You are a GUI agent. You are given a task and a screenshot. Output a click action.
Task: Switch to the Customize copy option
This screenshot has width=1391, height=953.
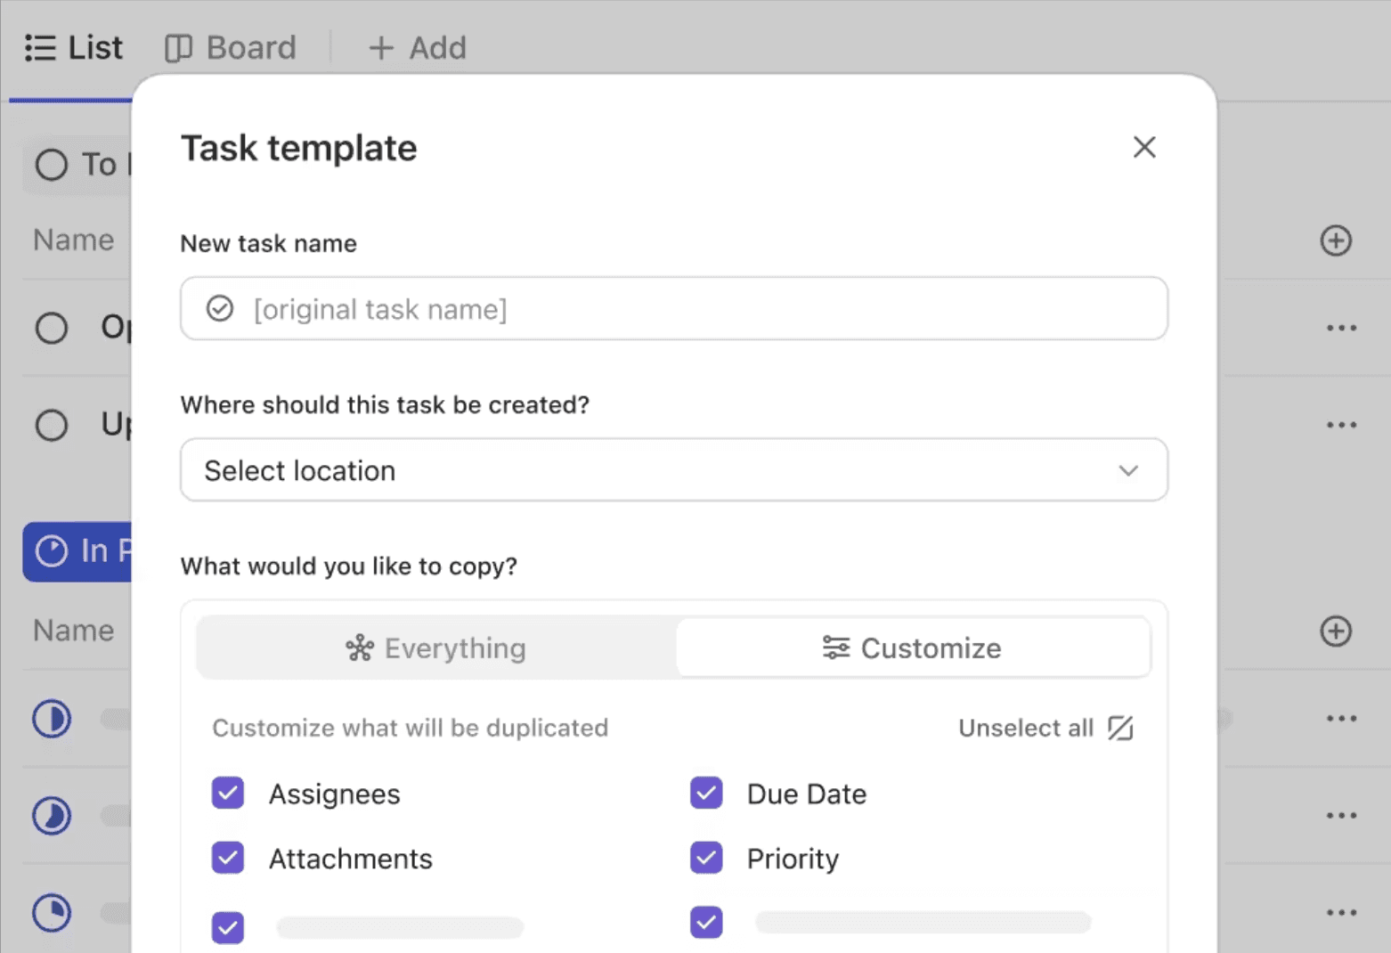(x=913, y=648)
